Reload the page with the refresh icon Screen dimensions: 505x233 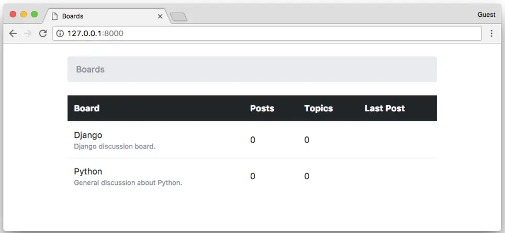(x=43, y=33)
